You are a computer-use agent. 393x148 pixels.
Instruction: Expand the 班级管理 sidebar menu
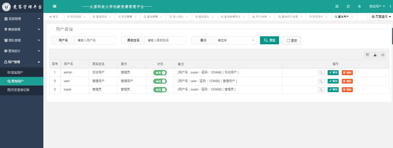tap(22, 19)
